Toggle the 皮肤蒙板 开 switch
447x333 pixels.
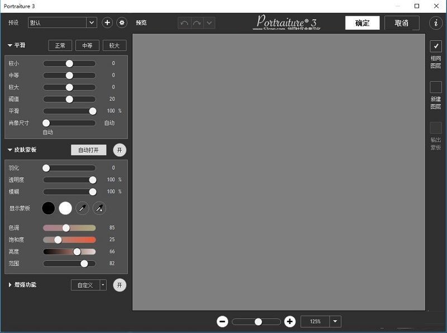click(x=120, y=150)
